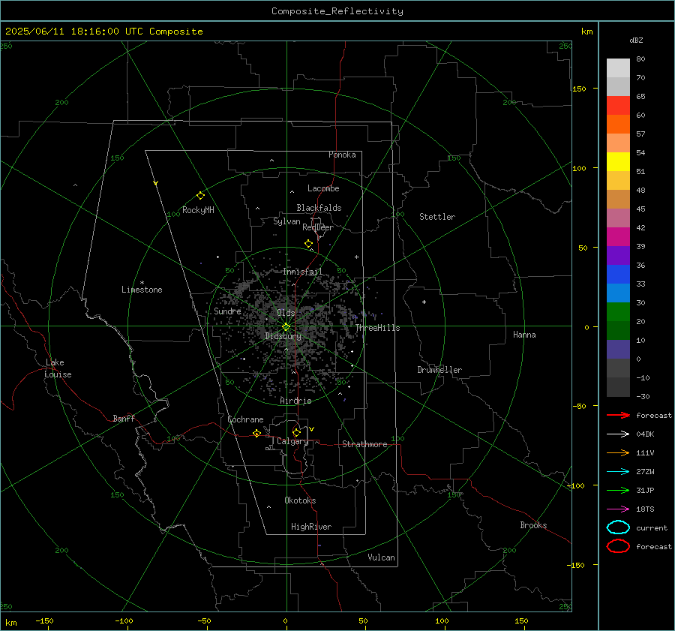Image resolution: width=675 pixels, height=631 pixels.
Task: Click the Innisfail city label
Action: click(x=302, y=272)
